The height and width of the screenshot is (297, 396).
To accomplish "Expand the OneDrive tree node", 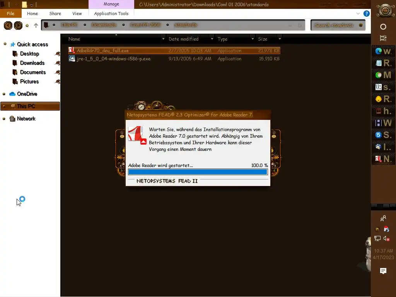I will click(4, 94).
